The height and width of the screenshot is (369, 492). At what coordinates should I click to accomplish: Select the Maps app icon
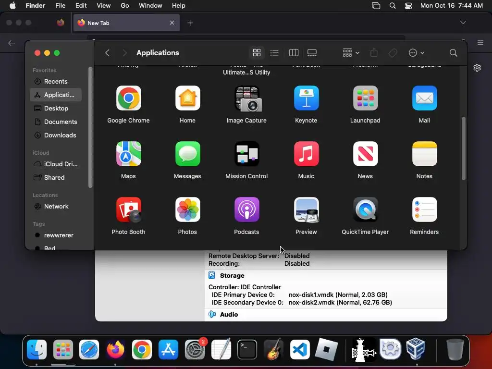[128, 154]
